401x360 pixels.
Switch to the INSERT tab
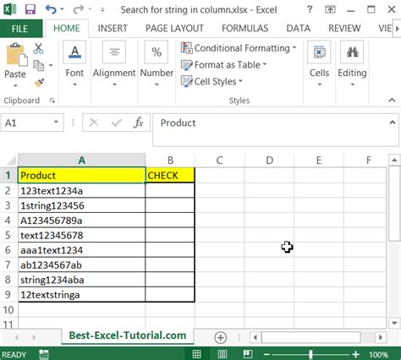point(113,29)
